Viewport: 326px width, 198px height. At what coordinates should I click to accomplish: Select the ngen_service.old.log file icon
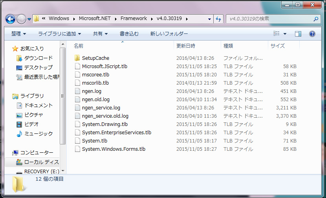(x=77, y=116)
